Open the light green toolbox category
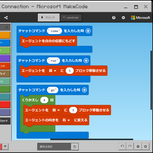 click(x=5, y=50)
